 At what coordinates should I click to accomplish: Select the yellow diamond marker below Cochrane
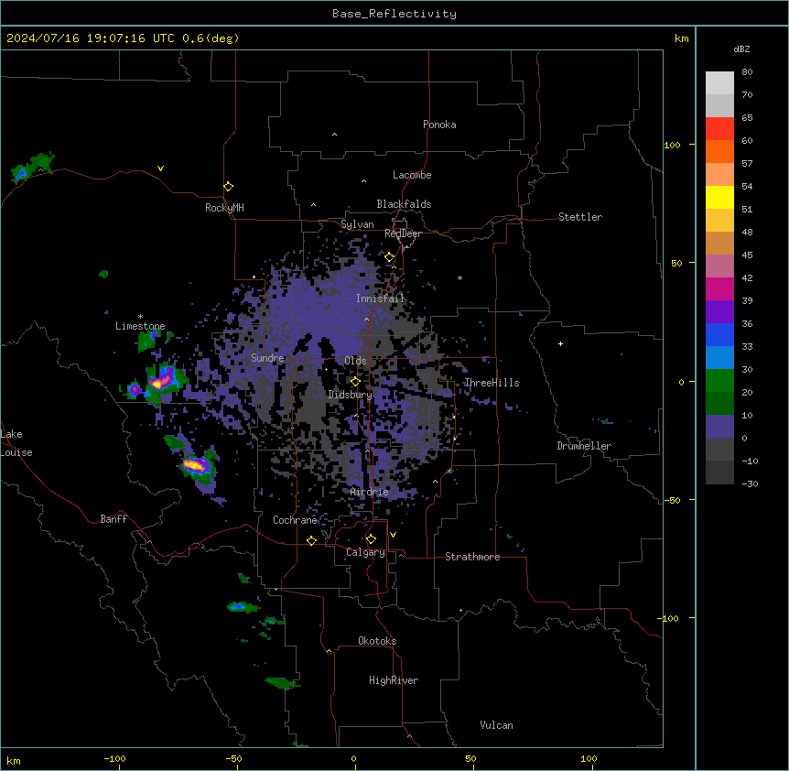[x=311, y=540]
